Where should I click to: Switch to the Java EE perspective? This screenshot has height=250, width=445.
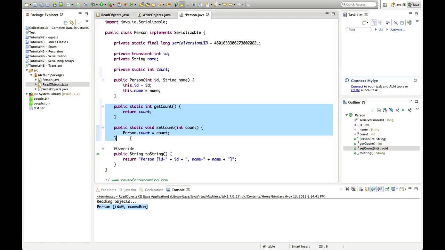(x=398, y=5)
